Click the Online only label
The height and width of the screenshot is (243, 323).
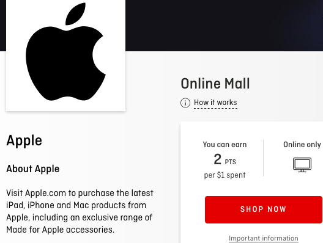[302, 145]
